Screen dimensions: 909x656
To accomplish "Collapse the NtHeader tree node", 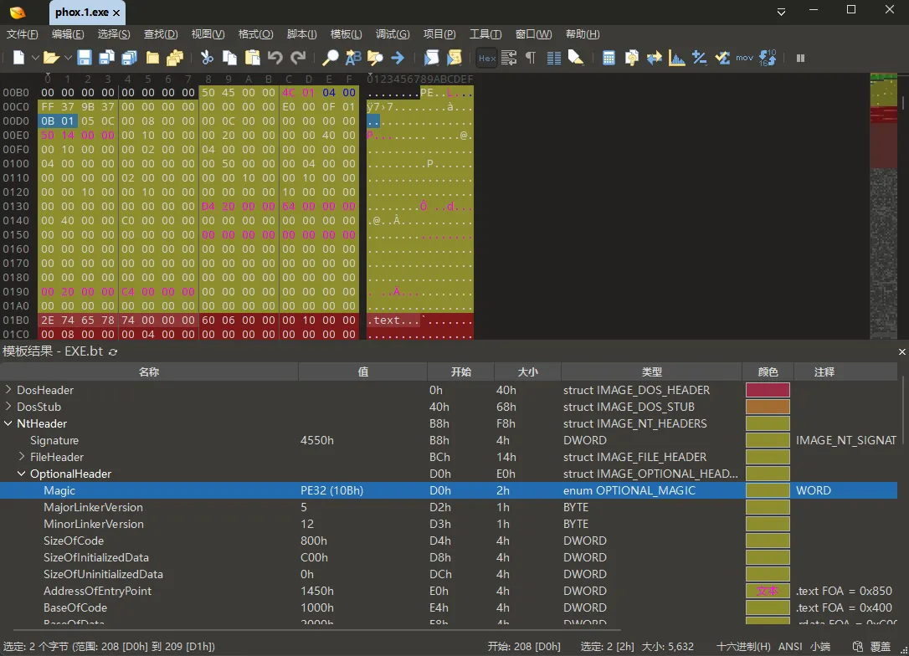I will [x=8, y=423].
